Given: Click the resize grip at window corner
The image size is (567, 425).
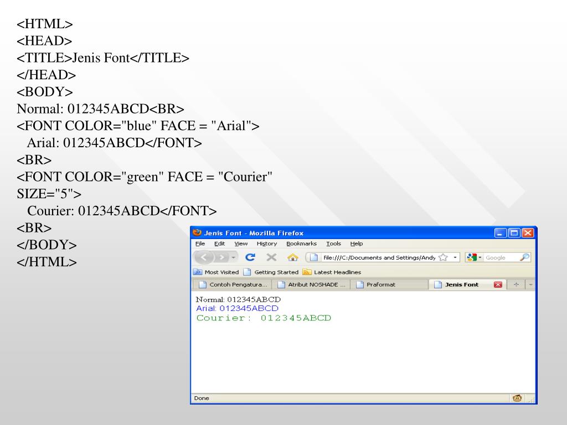Looking at the screenshot, I should 532,400.
